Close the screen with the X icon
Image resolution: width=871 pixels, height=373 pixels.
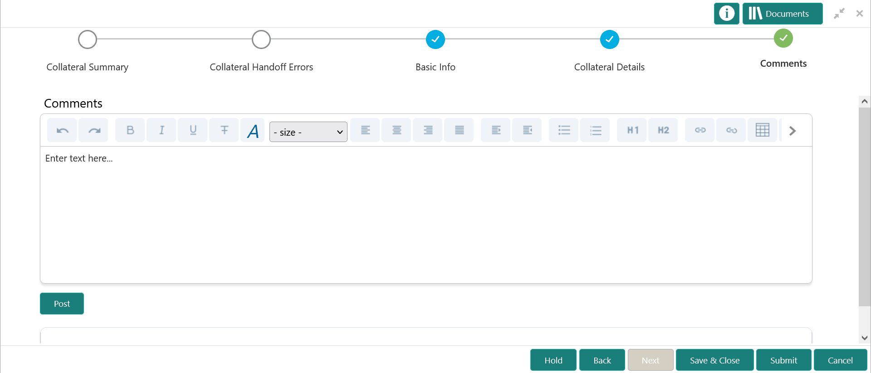[860, 14]
